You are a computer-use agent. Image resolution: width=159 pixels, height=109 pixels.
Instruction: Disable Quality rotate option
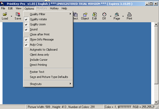tap(48, 19)
